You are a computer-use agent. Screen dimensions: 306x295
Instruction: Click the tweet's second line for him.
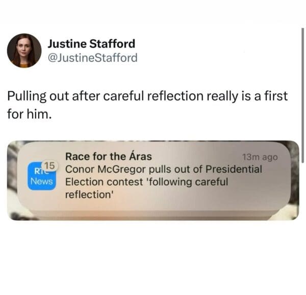(x=30, y=114)
